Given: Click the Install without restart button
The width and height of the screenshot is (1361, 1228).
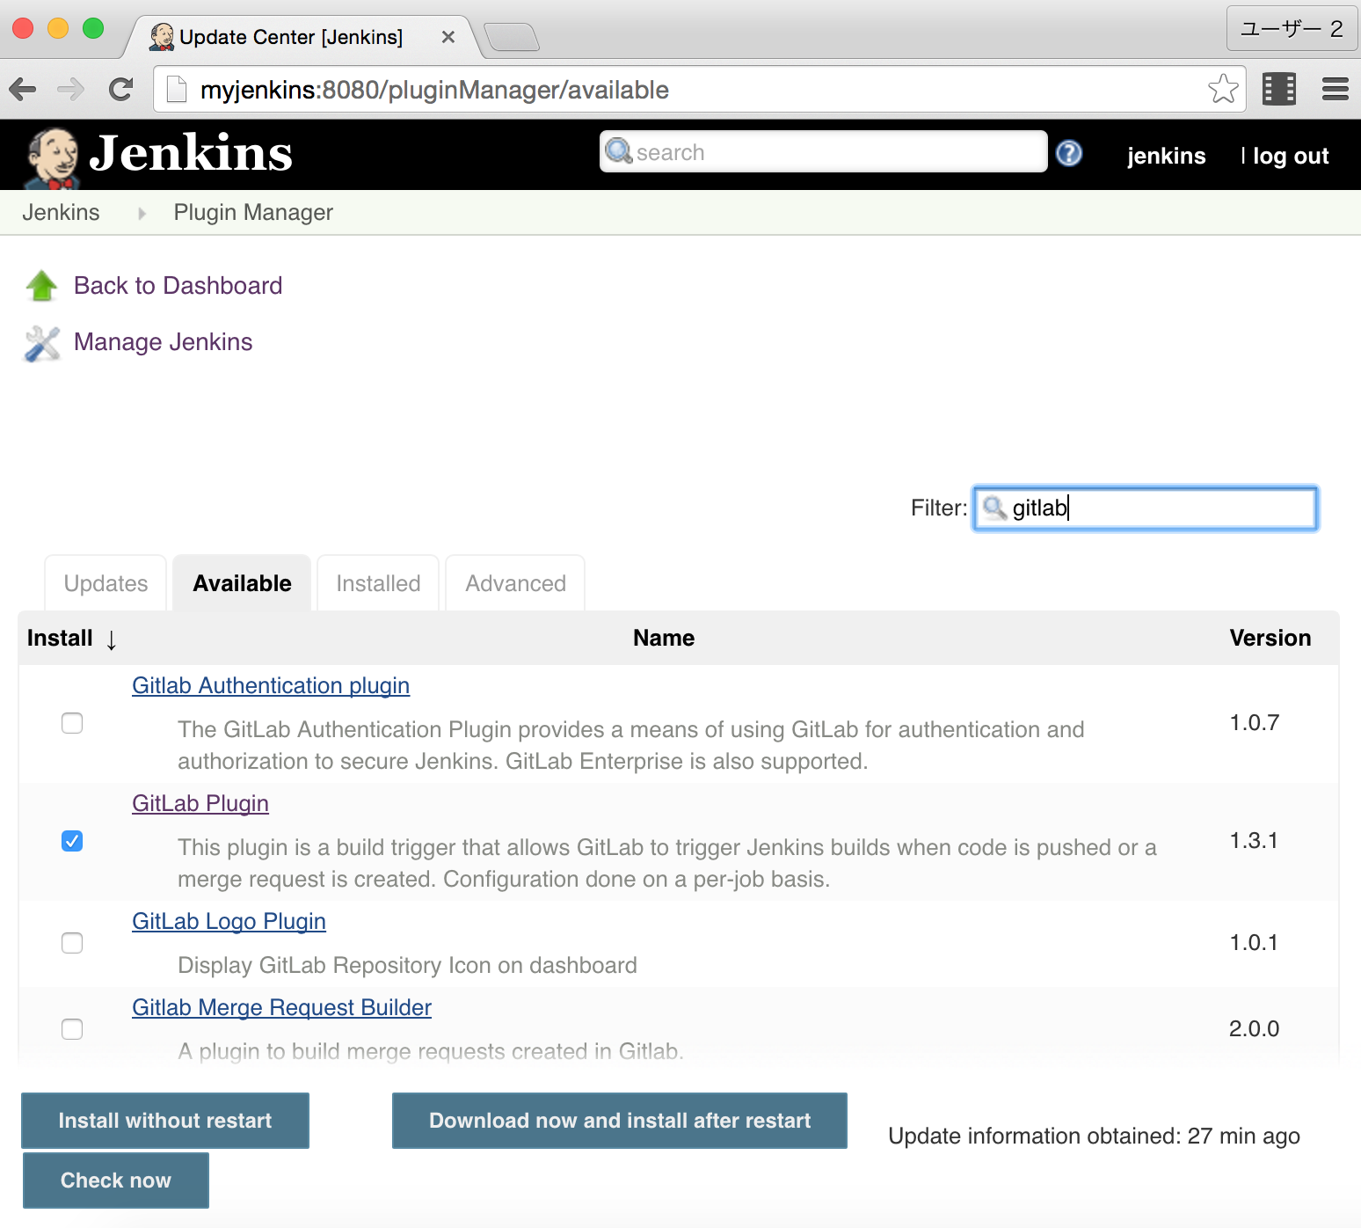Looking at the screenshot, I should click(164, 1120).
